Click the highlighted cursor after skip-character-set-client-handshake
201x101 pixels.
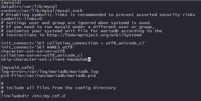pos(89,59)
